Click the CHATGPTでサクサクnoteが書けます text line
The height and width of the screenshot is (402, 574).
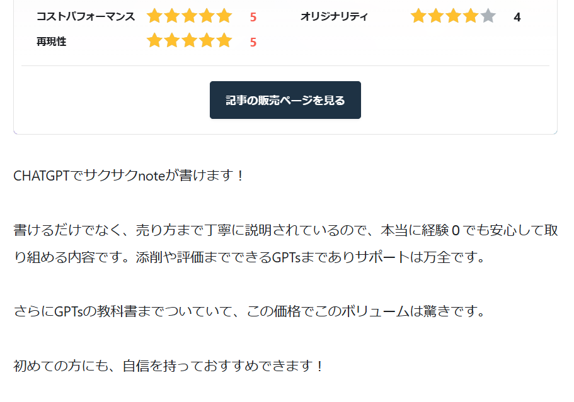tap(128, 176)
